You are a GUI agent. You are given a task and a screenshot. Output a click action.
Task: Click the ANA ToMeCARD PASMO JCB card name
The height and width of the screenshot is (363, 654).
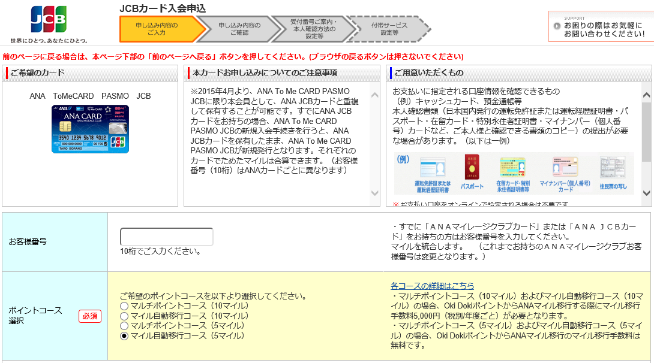tap(90, 96)
